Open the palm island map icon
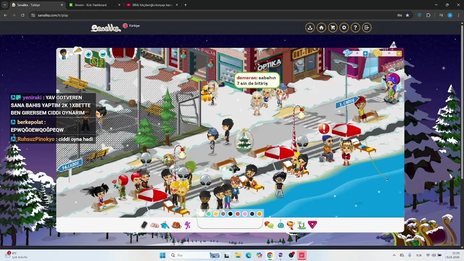Viewport: 464px width, 261px height. coord(301,225)
